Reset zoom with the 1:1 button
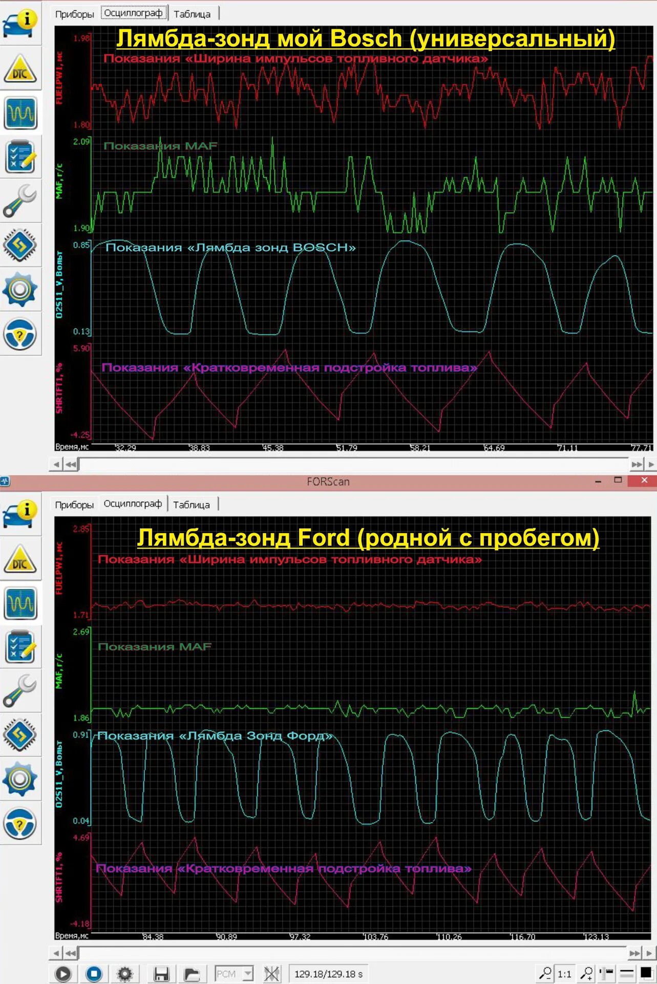 coord(565,973)
